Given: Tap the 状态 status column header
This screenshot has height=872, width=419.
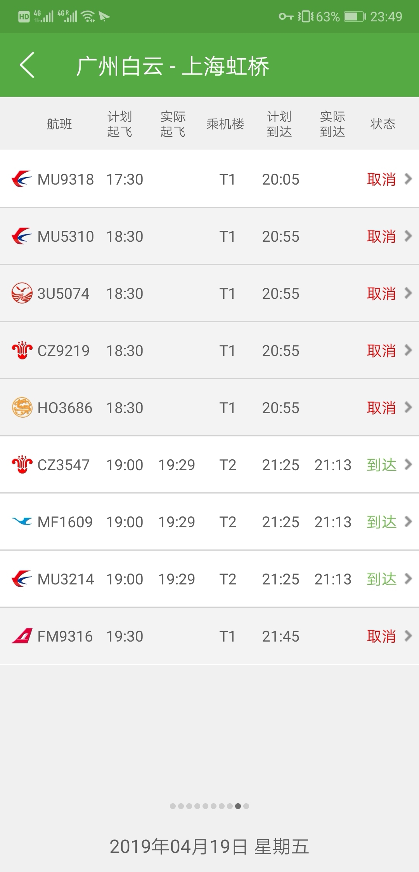Looking at the screenshot, I should click(x=383, y=124).
